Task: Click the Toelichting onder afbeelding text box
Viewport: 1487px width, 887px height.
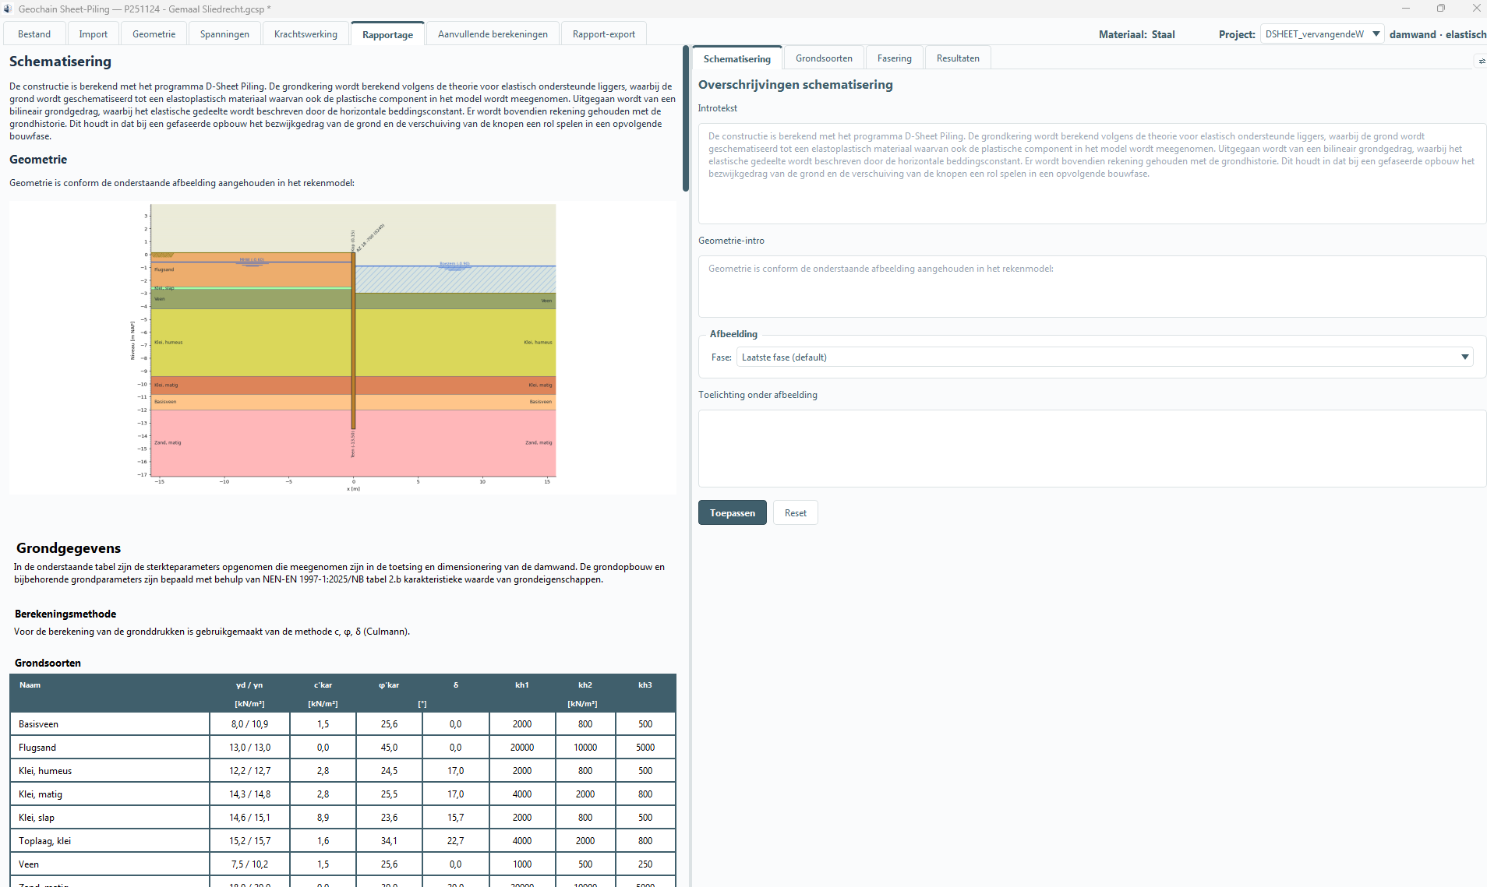Action: pyautogui.click(x=1092, y=449)
